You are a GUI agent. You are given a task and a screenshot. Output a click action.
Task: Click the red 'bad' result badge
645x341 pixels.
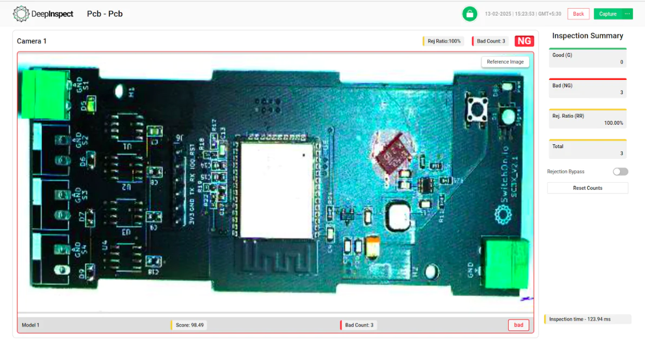pyautogui.click(x=518, y=325)
